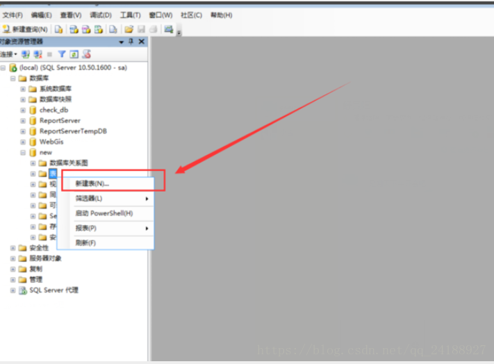494x364 pixels.
Task: Select the check_db database
Action: coord(54,110)
